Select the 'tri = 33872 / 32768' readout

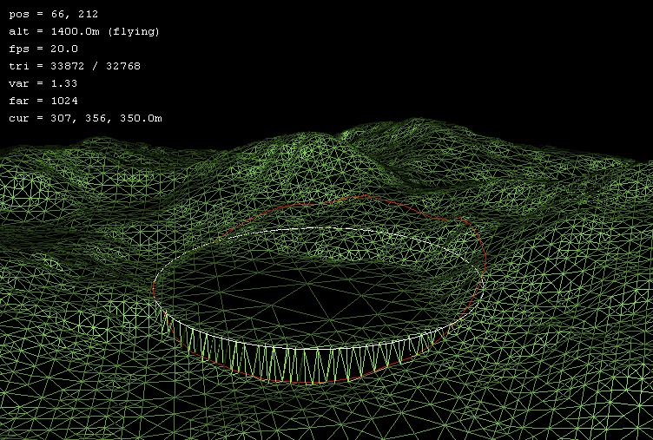coord(74,66)
